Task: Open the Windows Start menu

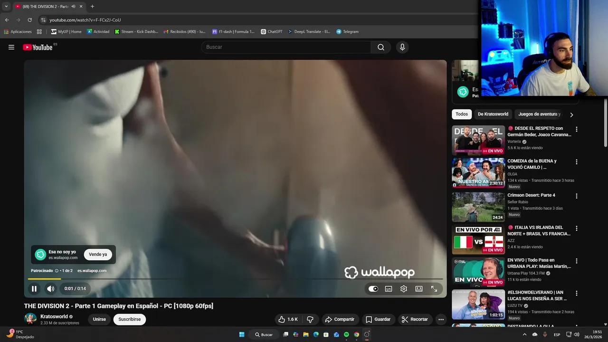Action: pyautogui.click(x=242, y=334)
